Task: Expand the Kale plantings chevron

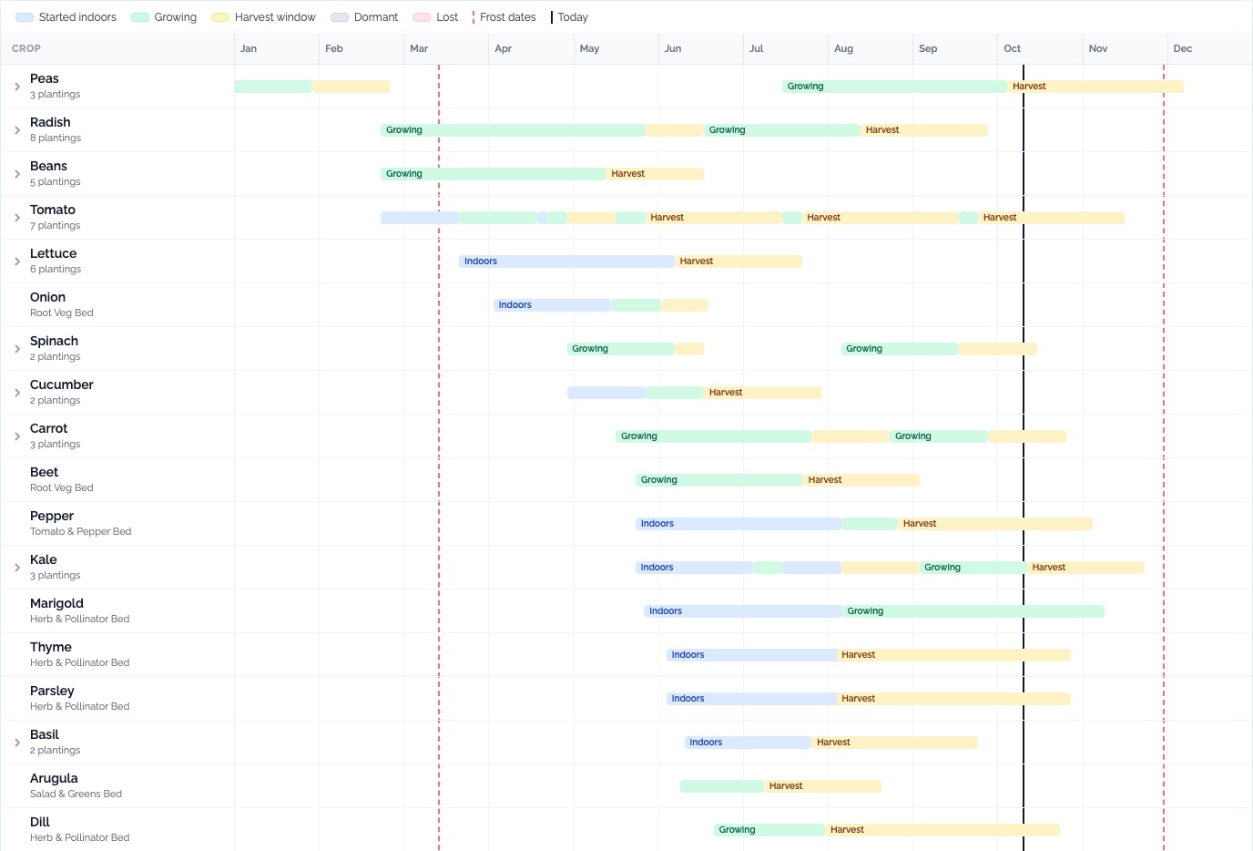Action: (x=17, y=568)
